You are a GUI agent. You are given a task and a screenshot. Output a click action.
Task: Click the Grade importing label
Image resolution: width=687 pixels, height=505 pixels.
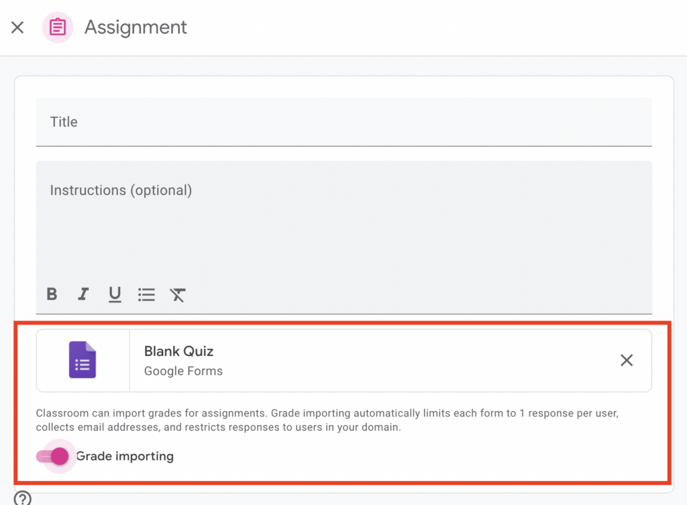(x=124, y=456)
